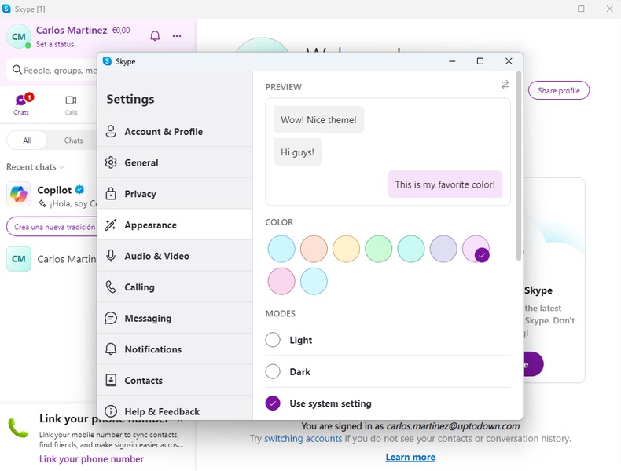Viewport: 621px width, 471px height.
Task: Open Privacy settings section
Action: tap(175, 194)
